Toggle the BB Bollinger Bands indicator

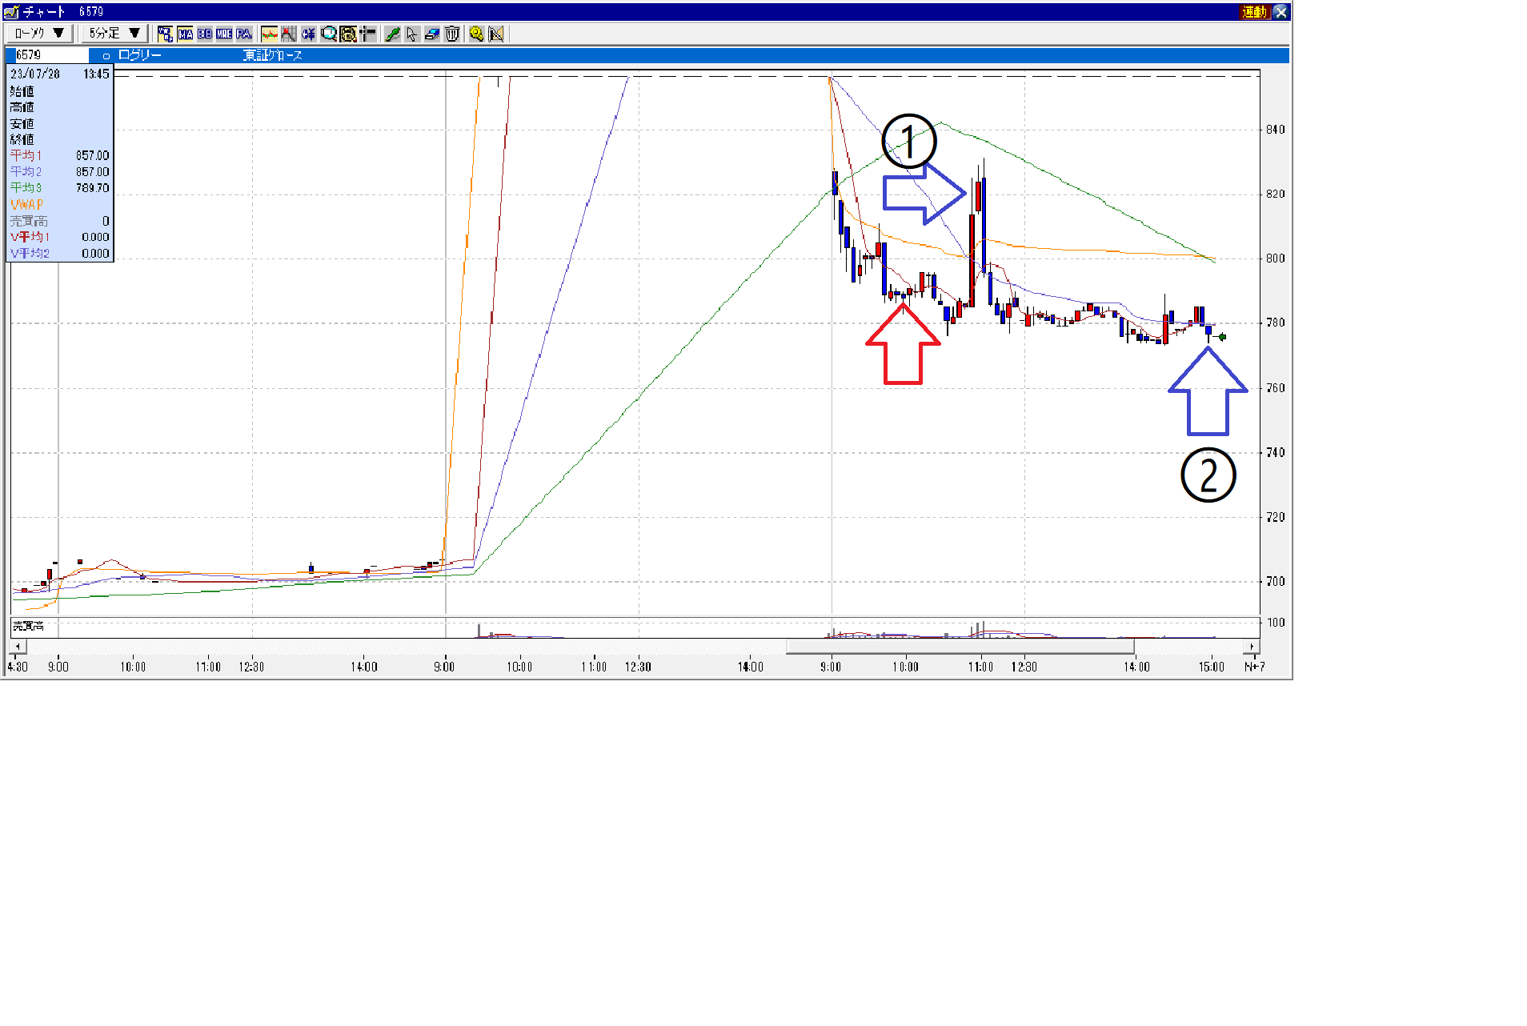(205, 34)
